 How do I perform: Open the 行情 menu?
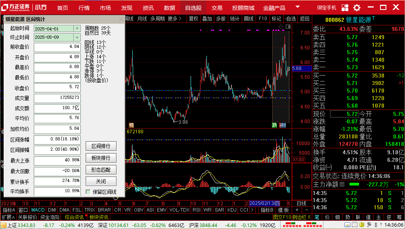(84, 8)
